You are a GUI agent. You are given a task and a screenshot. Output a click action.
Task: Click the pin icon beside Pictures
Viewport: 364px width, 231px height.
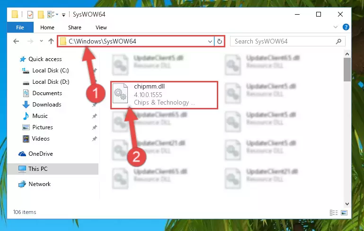pyautogui.click(x=95, y=127)
